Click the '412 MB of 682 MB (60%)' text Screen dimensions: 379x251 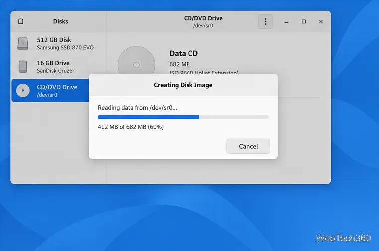pyautogui.click(x=131, y=127)
